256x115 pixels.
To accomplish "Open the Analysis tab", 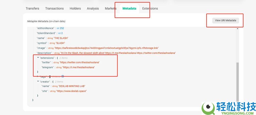I will 93,9.
